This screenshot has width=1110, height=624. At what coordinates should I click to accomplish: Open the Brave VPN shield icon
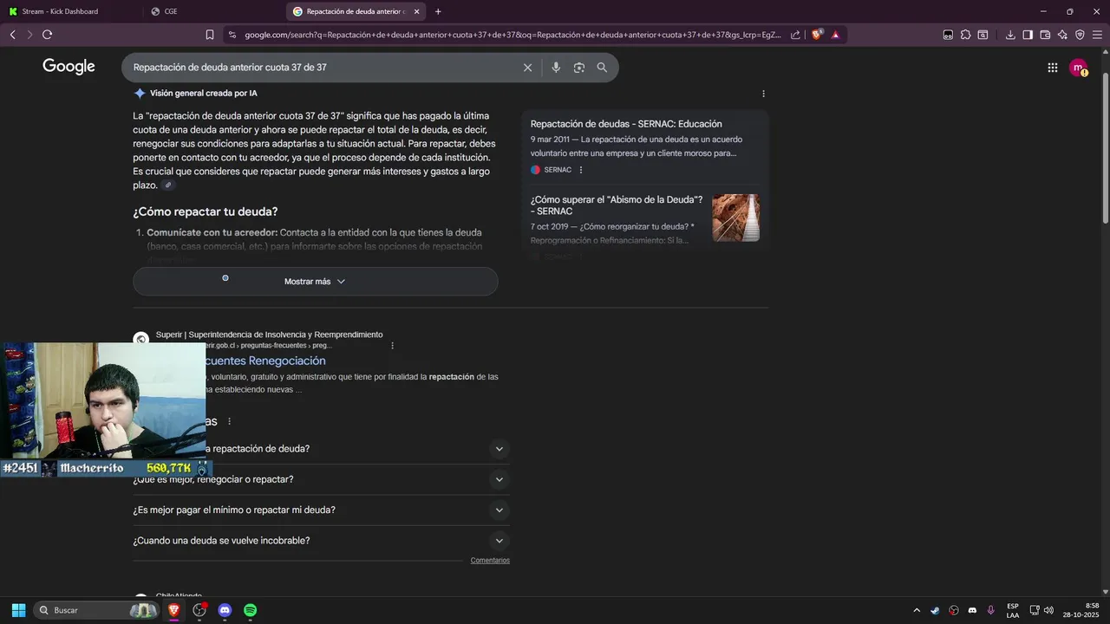(x=1080, y=35)
